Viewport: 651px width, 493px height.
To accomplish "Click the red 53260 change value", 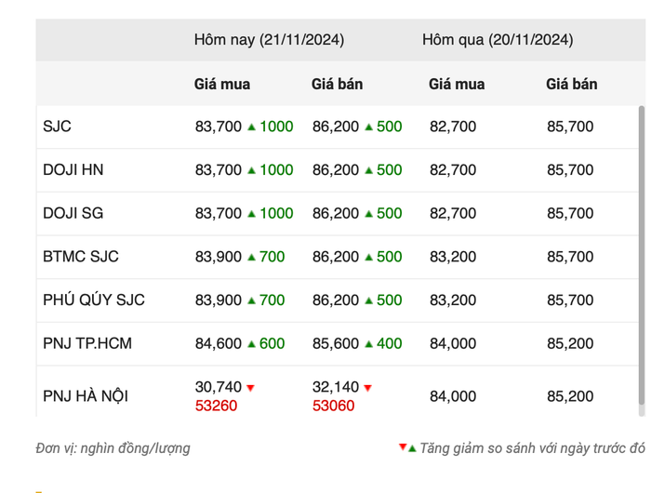I will (216, 406).
